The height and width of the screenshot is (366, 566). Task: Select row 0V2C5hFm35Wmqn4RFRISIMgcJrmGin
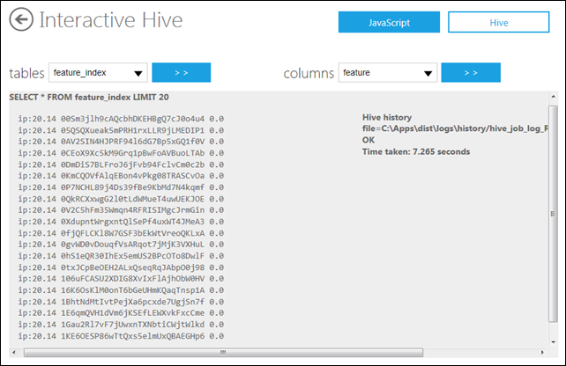pos(121,210)
